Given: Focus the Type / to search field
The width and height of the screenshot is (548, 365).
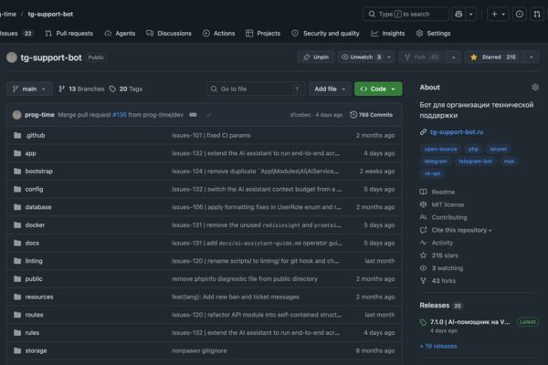Looking at the screenshot, I should [406, 14].
